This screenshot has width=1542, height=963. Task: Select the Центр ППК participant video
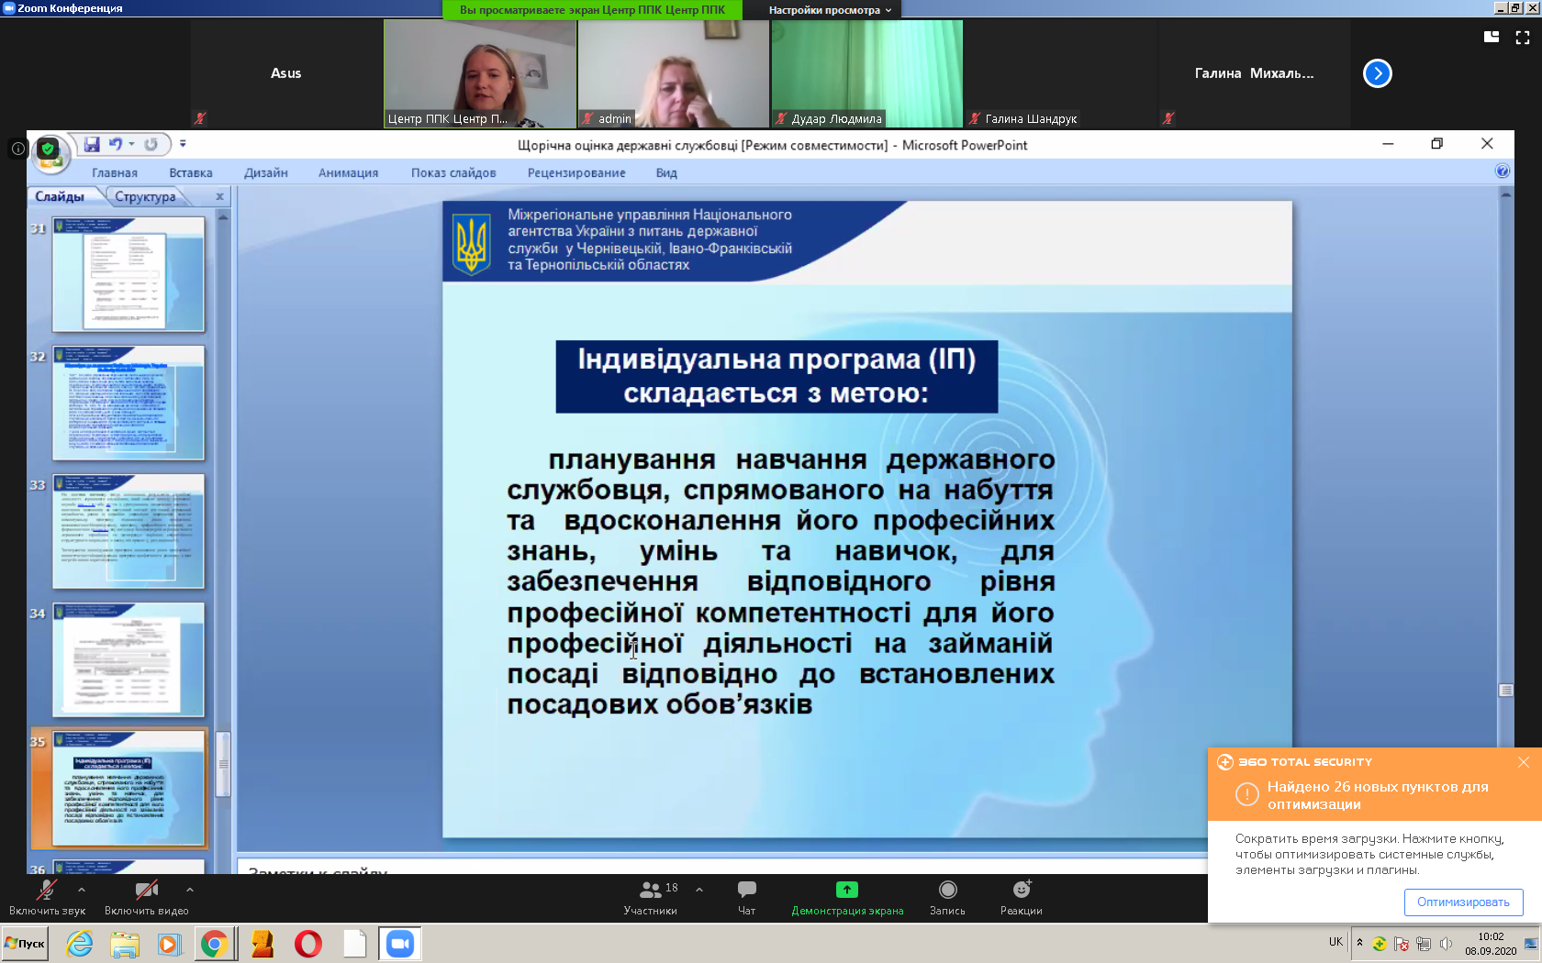click(480, 73)
